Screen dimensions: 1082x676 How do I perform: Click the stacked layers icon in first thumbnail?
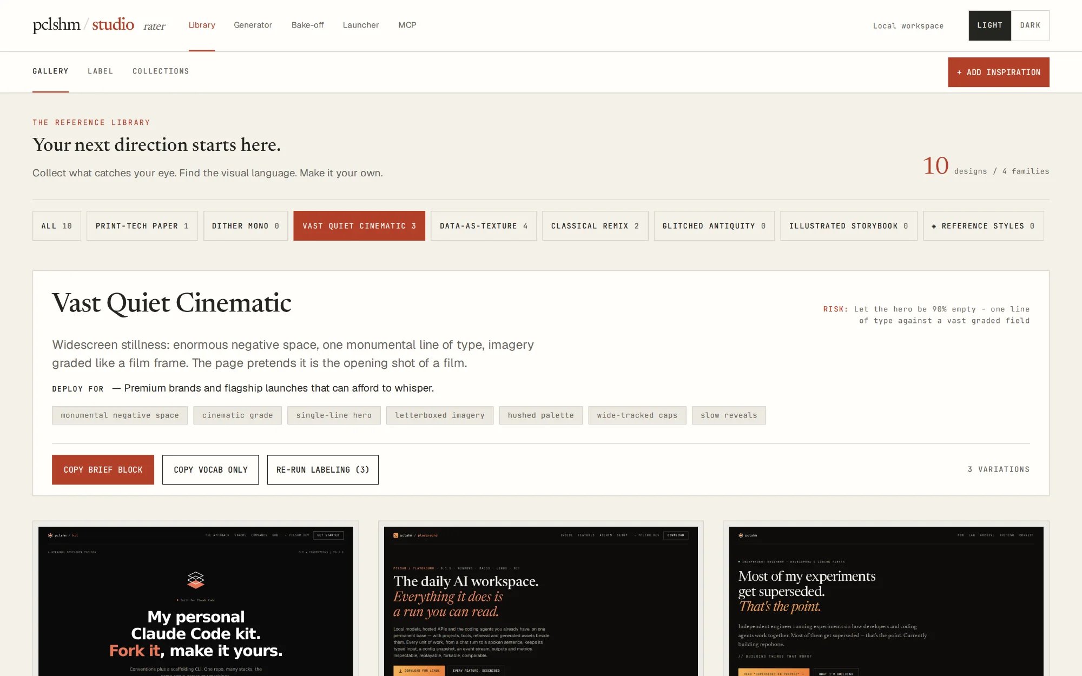tap(196, 580)
